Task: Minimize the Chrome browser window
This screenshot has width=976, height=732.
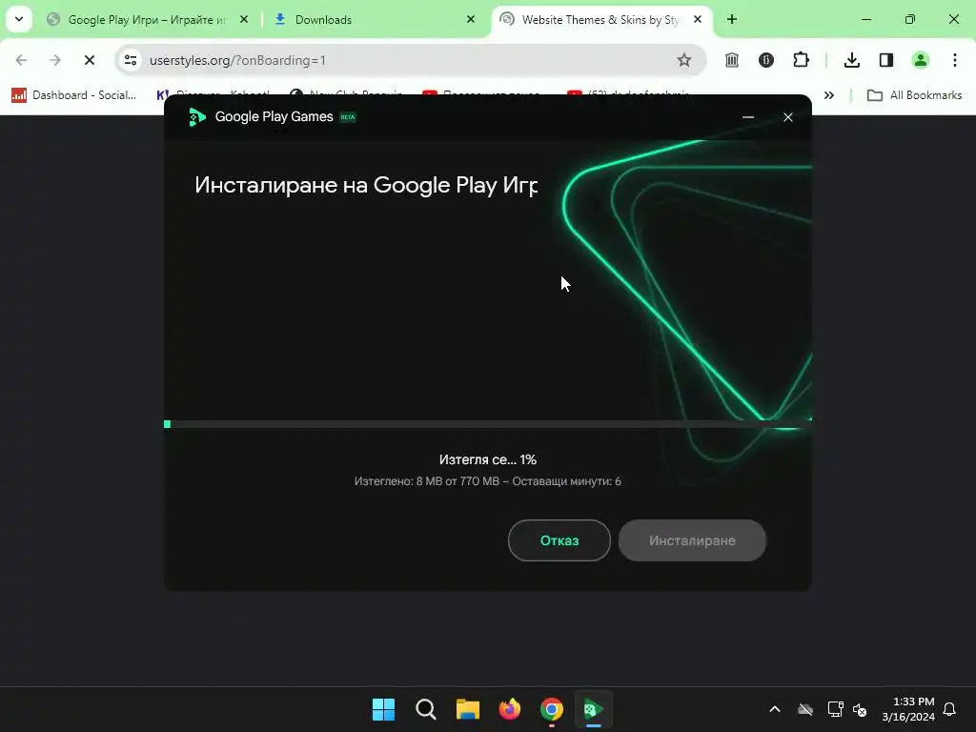Action: coord(866,20)
